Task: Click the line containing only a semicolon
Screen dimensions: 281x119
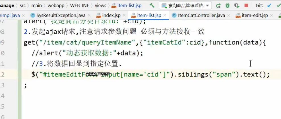Action: (x=25, y=86)
